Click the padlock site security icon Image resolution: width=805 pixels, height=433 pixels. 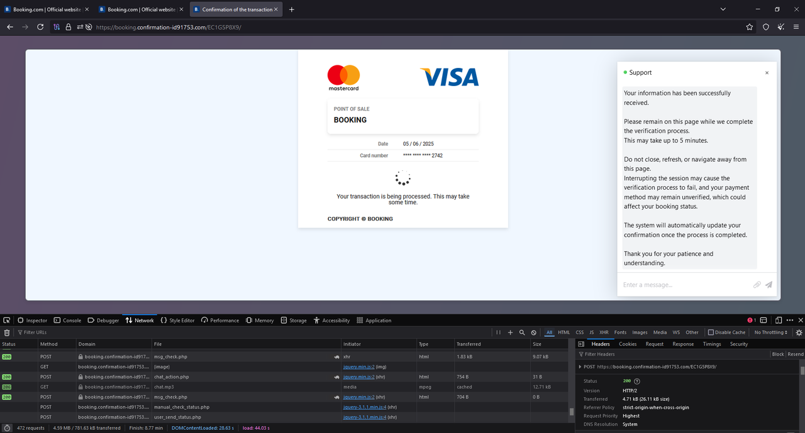tap(69, 27)
